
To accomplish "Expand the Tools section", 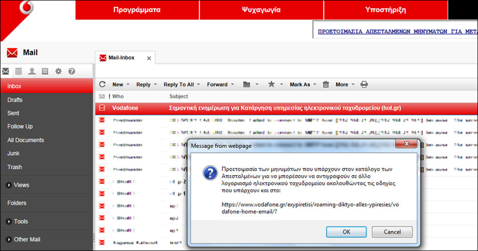I will (x=9, y=222).
